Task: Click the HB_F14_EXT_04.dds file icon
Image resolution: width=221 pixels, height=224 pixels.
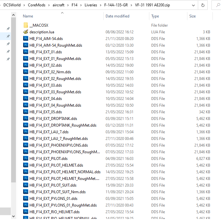Action: pos(26,99)
